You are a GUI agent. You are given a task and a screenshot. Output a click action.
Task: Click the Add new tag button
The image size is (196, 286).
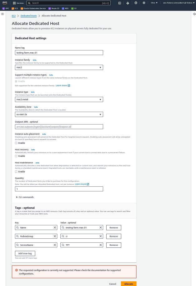click(25, 253)
